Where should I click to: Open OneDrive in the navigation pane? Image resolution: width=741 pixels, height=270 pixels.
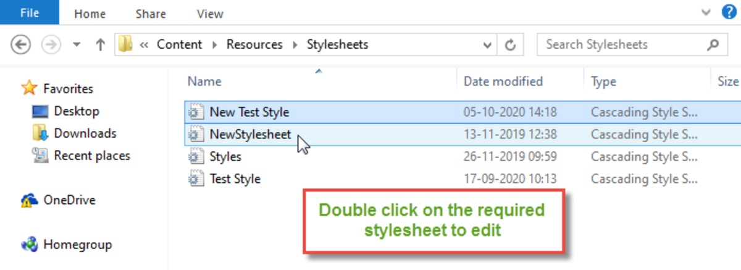coord(69,200)
